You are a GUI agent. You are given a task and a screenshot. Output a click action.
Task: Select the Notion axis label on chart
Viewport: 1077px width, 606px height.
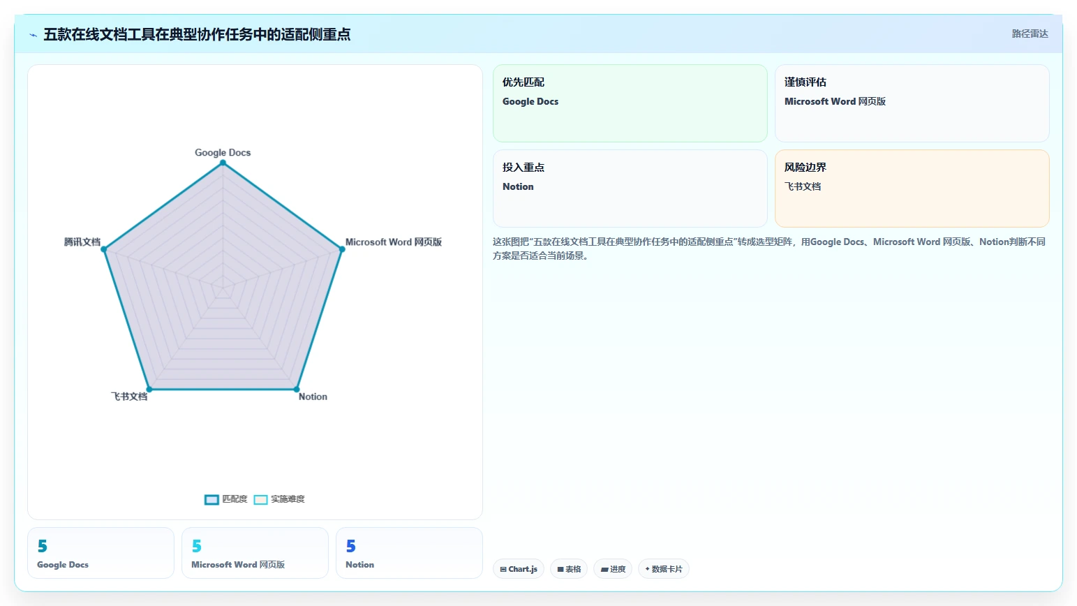click(x=313, y=397)
